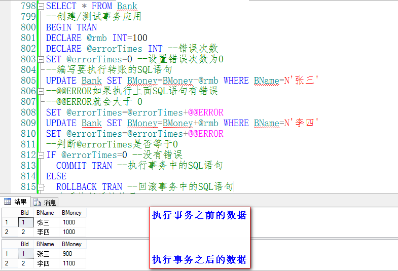
Task: Collapse the SET @errorTimes=0 block at line 803
Action: (41, 59)
